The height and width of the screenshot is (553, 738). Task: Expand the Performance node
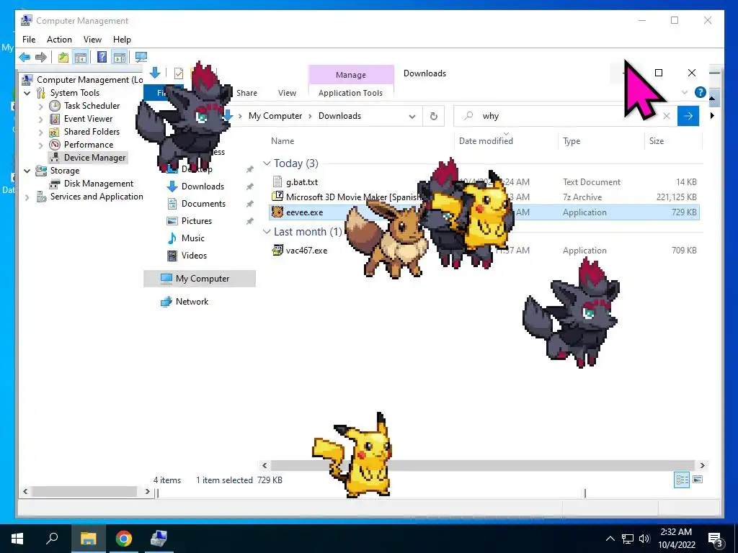tap(41, 145)
